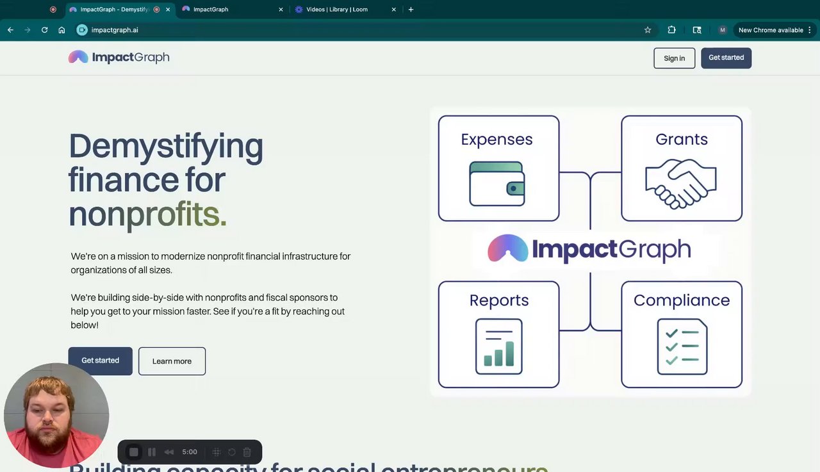Screen dimensions: 820x472
Task: Restart the recording with circular arrow icon
Action: pyautogui.click(x=232, y=452)
